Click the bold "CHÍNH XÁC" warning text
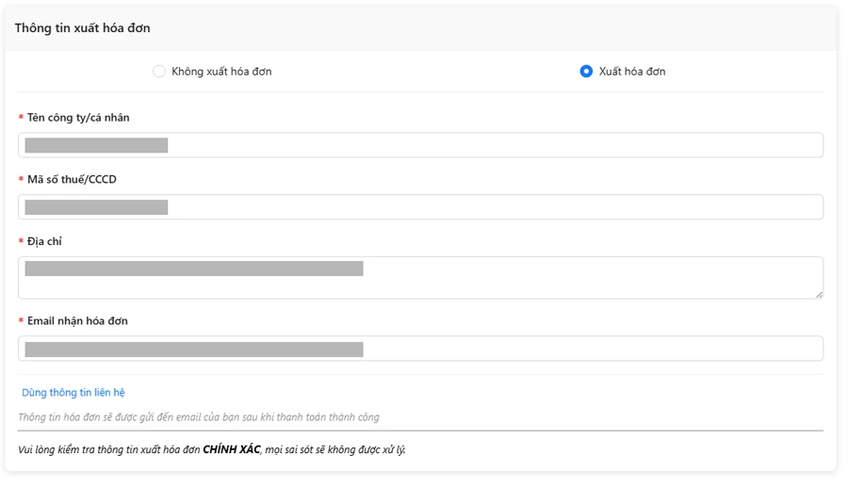 [231, 450]
